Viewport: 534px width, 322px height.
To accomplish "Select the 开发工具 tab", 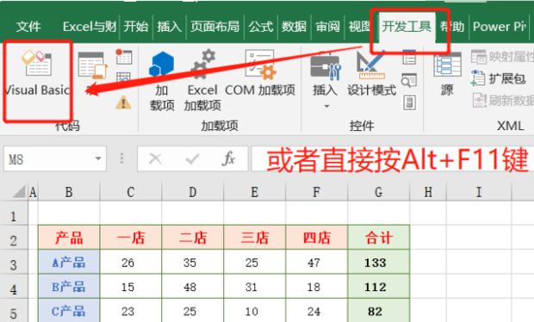I will 407,27.
